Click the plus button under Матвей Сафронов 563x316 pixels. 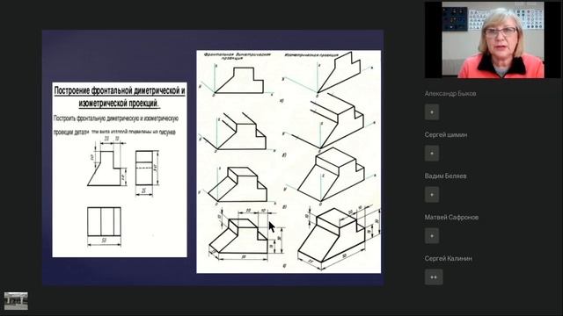[432, 236]
